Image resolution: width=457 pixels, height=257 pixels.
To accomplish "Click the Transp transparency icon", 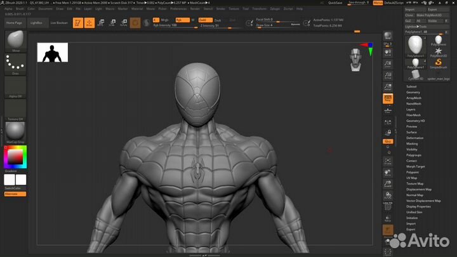I will [388, 218].
